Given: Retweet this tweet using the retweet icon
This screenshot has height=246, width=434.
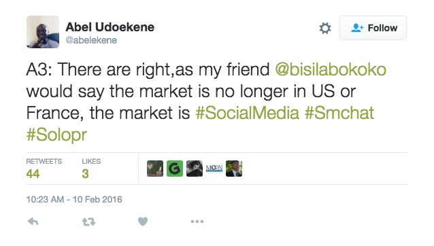Looking at the screenshot, I should coord(88,222).
